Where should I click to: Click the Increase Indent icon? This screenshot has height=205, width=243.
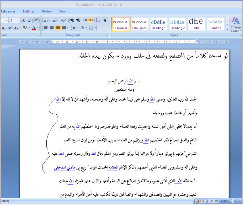[78, 20]
